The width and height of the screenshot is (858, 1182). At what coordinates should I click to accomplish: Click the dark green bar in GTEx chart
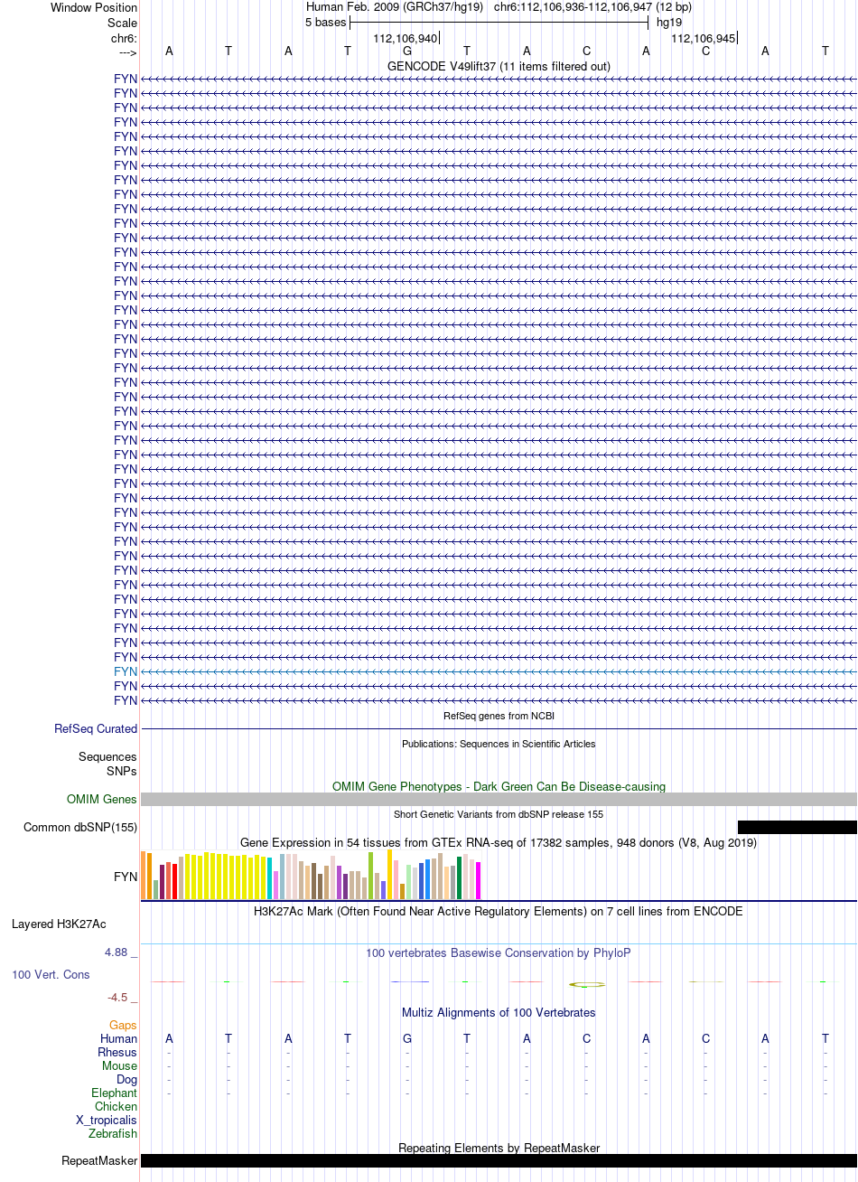[x=460, y=877]
